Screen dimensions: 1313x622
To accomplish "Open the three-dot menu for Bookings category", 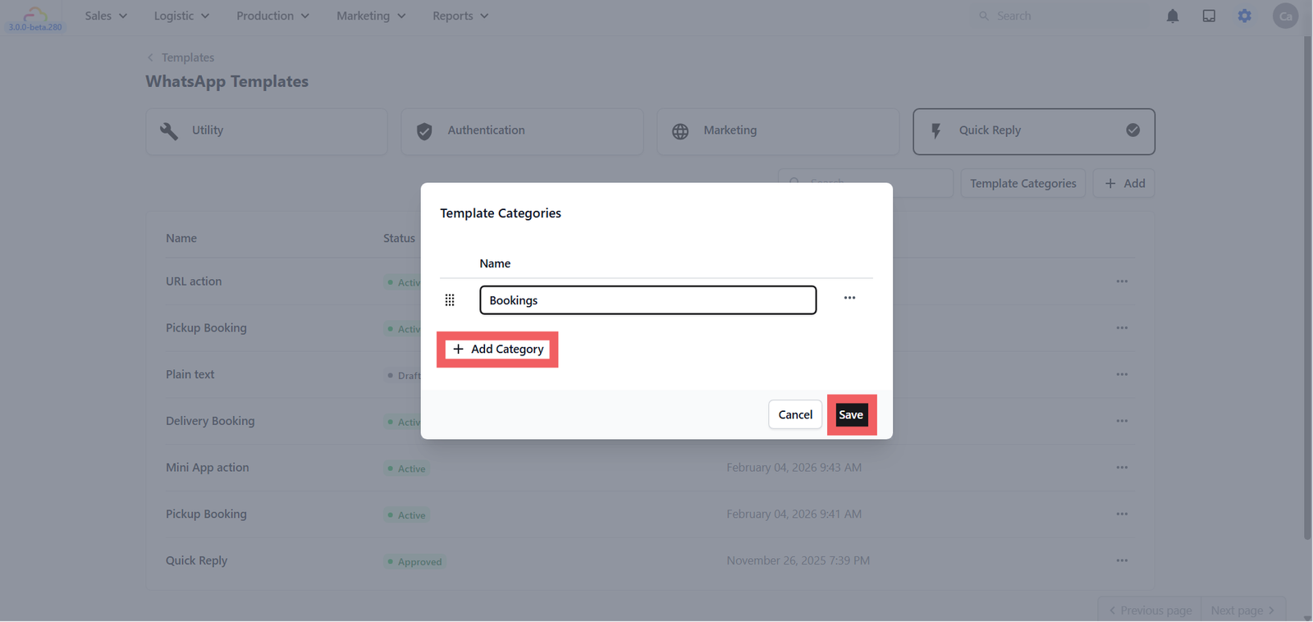I will point(849,298).
